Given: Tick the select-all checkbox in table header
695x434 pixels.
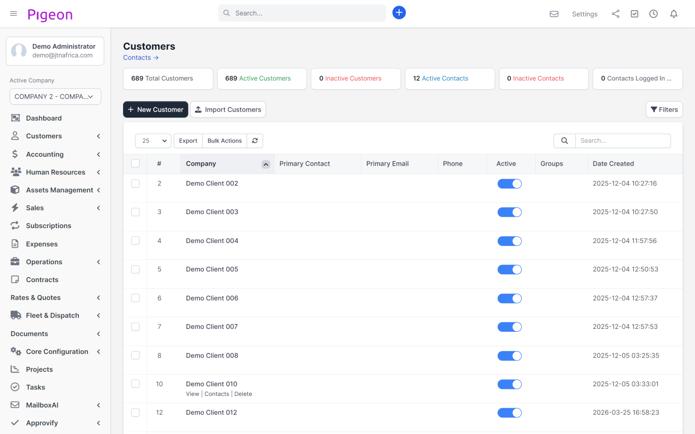Looking at the screenshot, I should click(136, 164).
